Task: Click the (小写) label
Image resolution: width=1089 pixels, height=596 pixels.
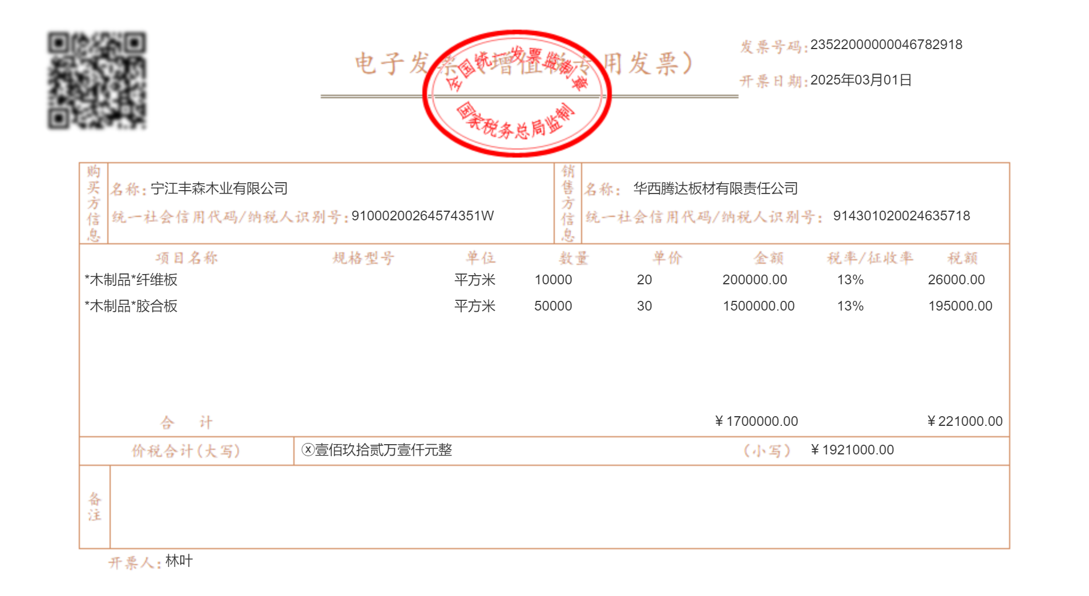Action: click(x=767, y=451)
